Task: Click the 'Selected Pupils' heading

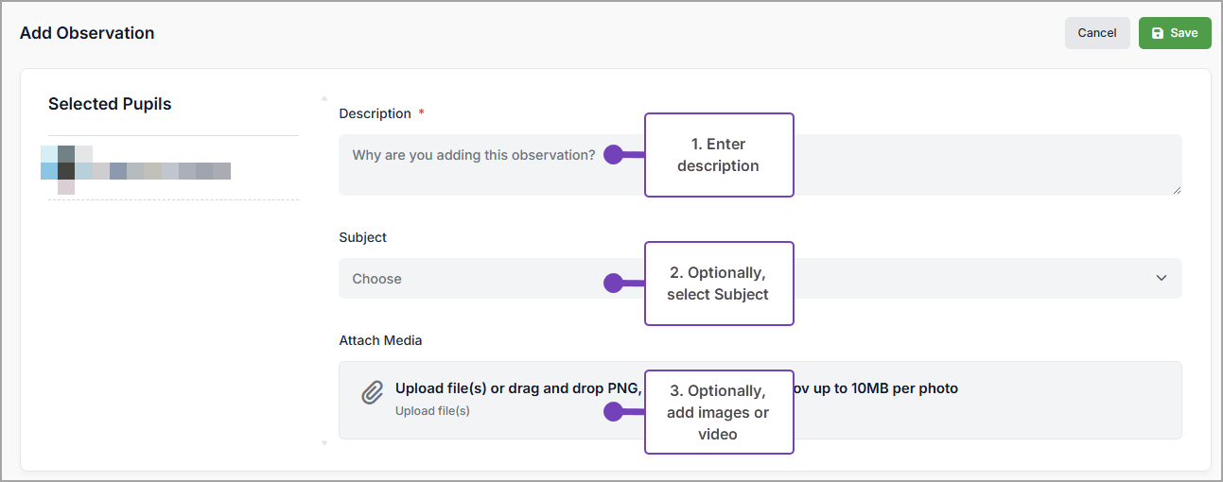Action: click(110, 104)
